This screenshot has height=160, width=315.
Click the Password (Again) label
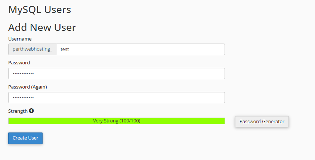(x=28, y=87)
